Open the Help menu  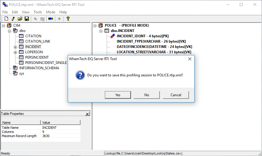63,12
